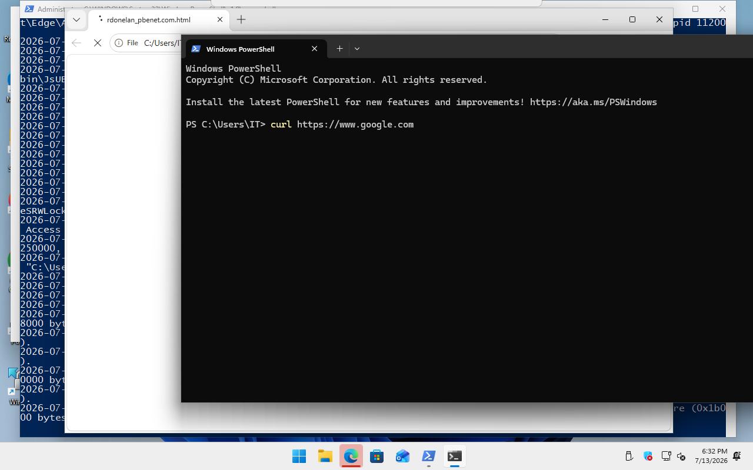This screenshot has width=753, height=470.
Task: Open File Explorer from the taskbar
Action: coord(325,456)
